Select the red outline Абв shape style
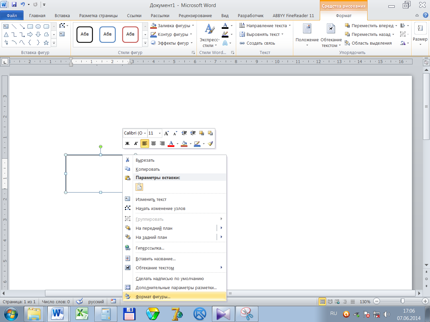 pos(130,35)
